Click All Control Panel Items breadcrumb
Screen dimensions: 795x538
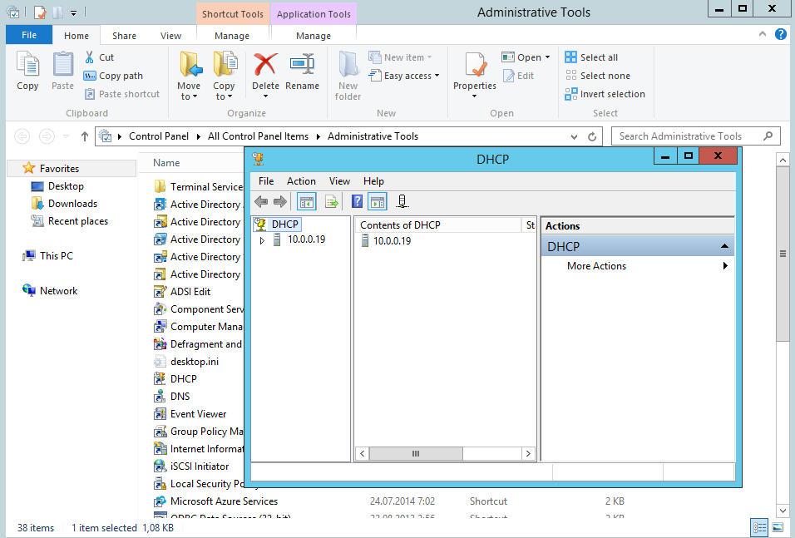(258, 136)
